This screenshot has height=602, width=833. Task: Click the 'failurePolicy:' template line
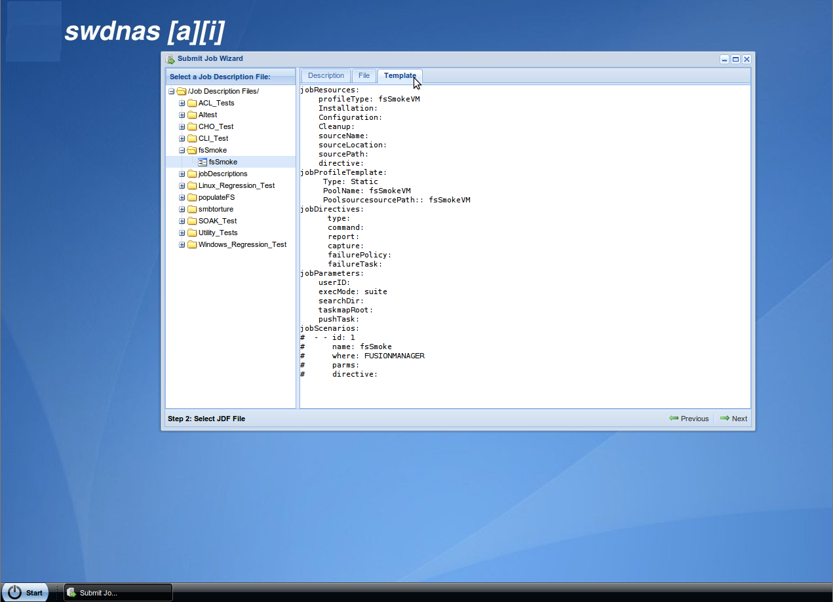[359, 255]
